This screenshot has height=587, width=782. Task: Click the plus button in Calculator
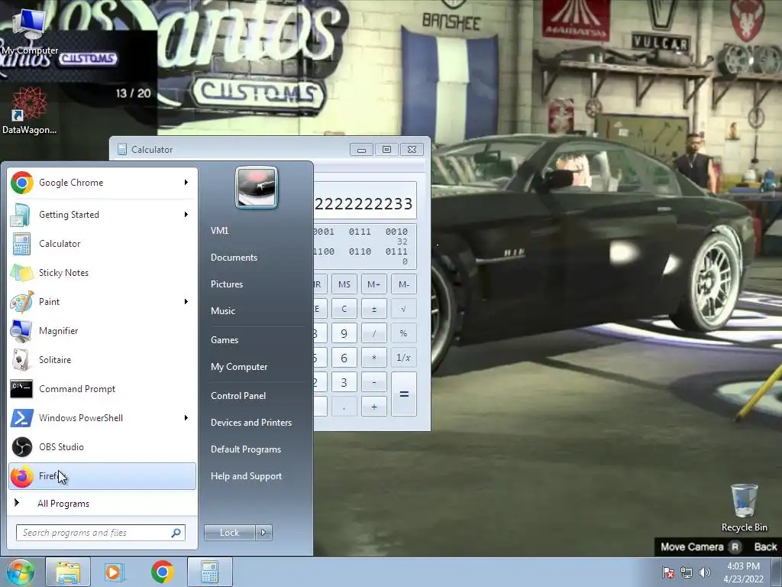click(x=374, y=407)
